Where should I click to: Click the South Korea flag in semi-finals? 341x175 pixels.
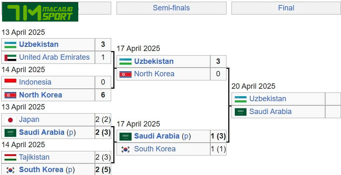point(125,149)
